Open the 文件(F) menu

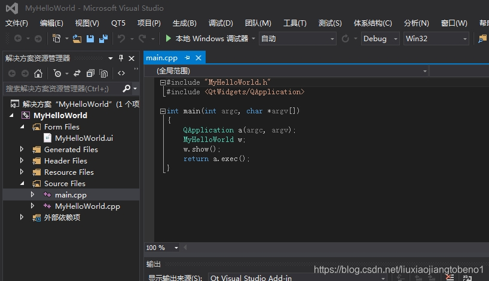point(17,23)
